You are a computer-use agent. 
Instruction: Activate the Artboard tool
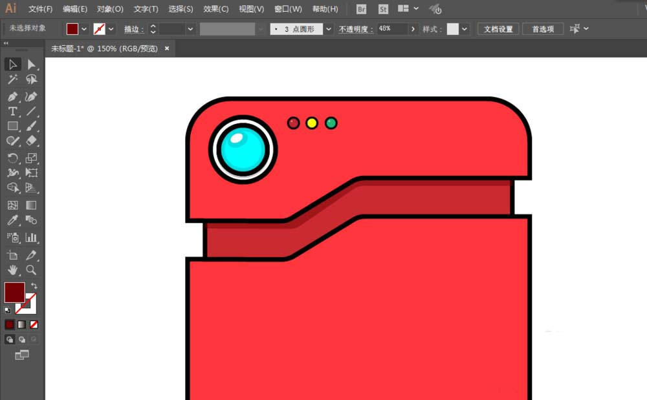point(13,255)
